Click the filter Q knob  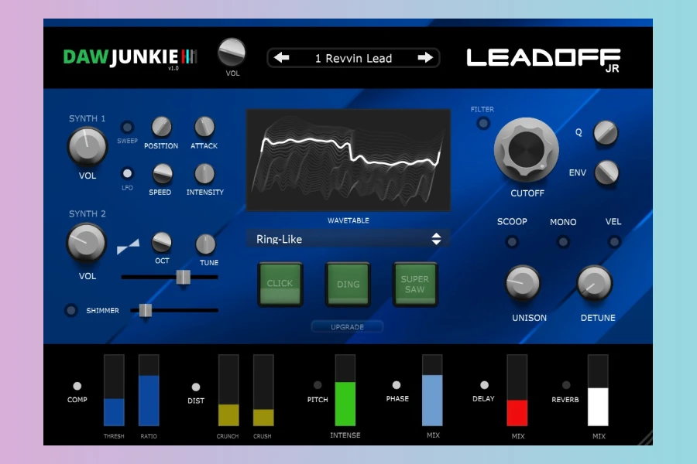pyautogui.click(x=606, y=133)
